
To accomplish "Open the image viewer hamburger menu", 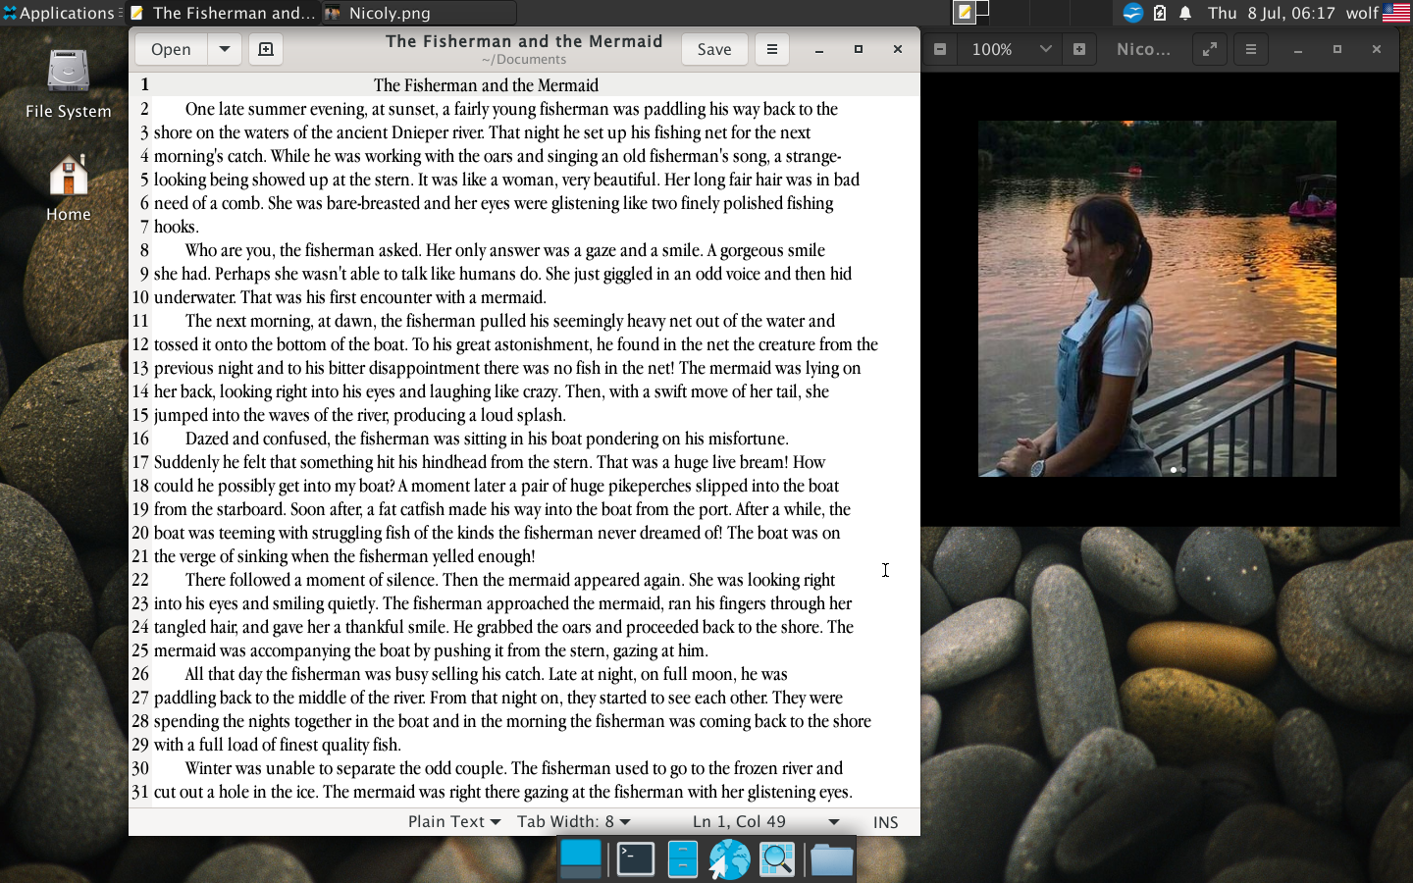I will click(x=1250, y=49).
